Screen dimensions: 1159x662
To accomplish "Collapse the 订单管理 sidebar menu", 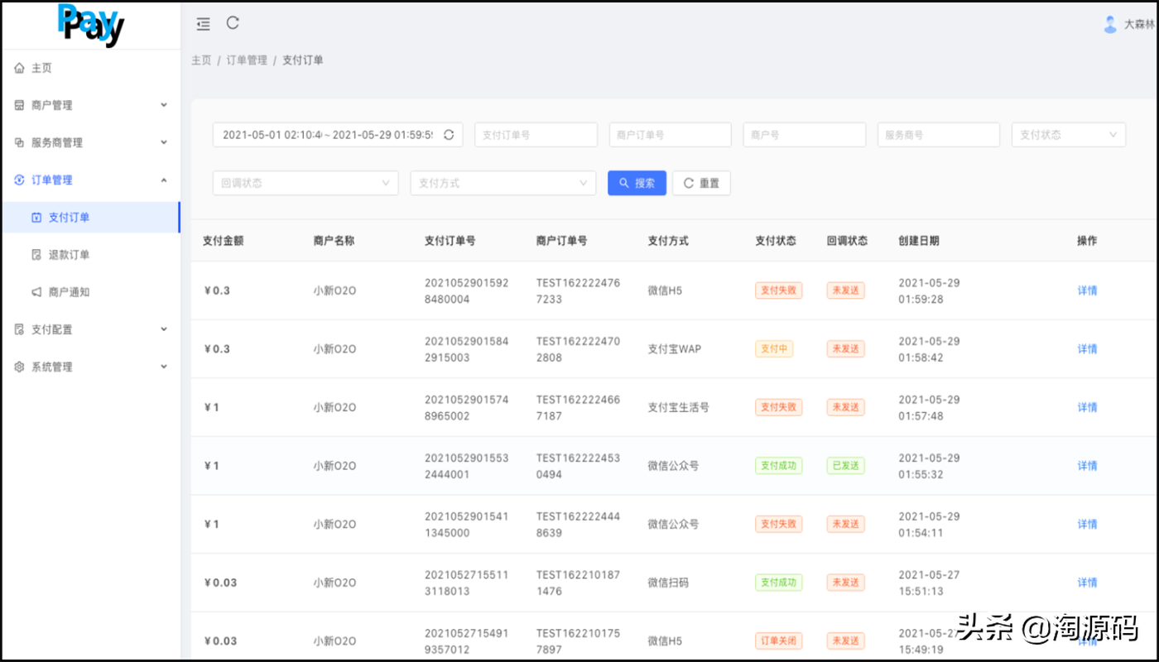I will [x=89, y=180].
